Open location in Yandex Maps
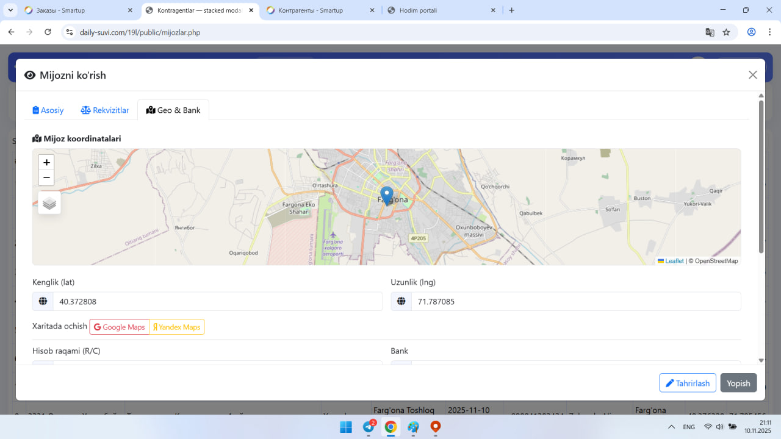 177,327
